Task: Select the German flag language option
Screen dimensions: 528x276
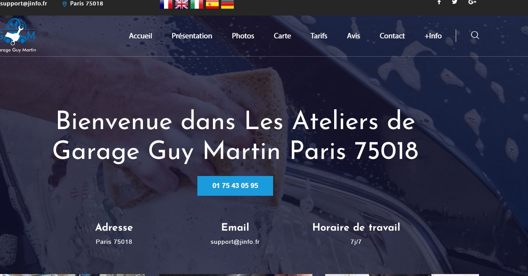Action: click(227, 4)
